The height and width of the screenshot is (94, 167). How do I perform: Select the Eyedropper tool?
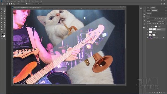pos(5,14)
